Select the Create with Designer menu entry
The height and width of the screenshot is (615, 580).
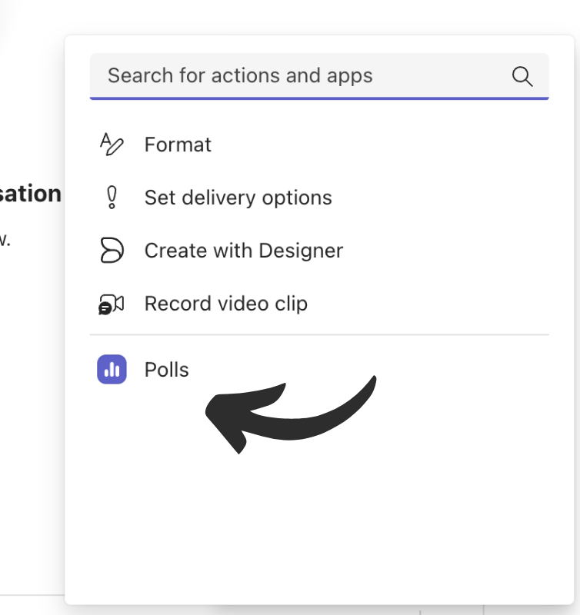point(243,250)
